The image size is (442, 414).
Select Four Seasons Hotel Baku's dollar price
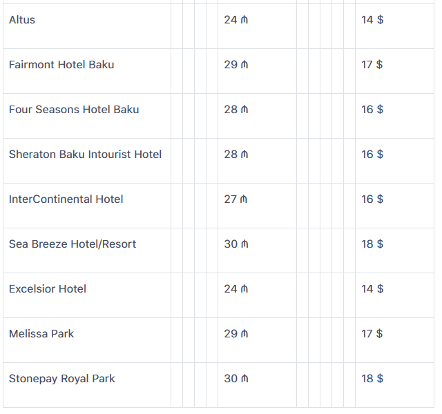coord(372,110)
